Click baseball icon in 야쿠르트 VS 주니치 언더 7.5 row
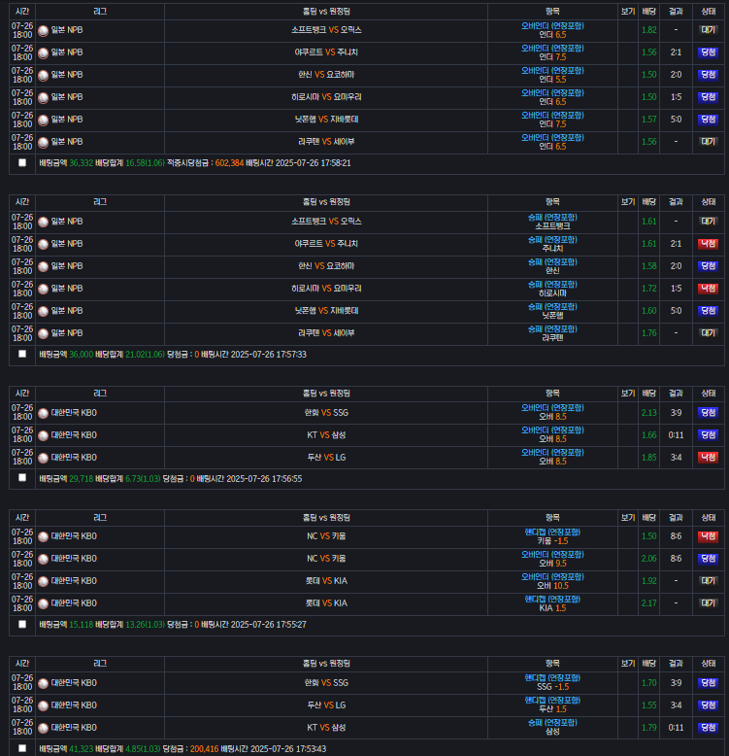Viewport: 729px width, 756px height. point(44,53)
